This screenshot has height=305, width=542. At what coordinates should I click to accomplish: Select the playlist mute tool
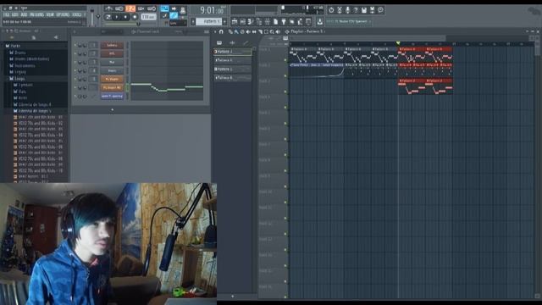tap(248, 32)
